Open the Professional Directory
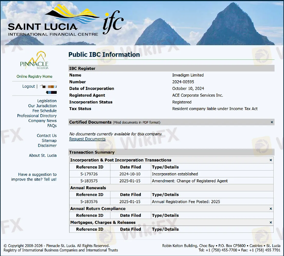The height and width of the screenshot is (256, 284). tap(37, 116)
